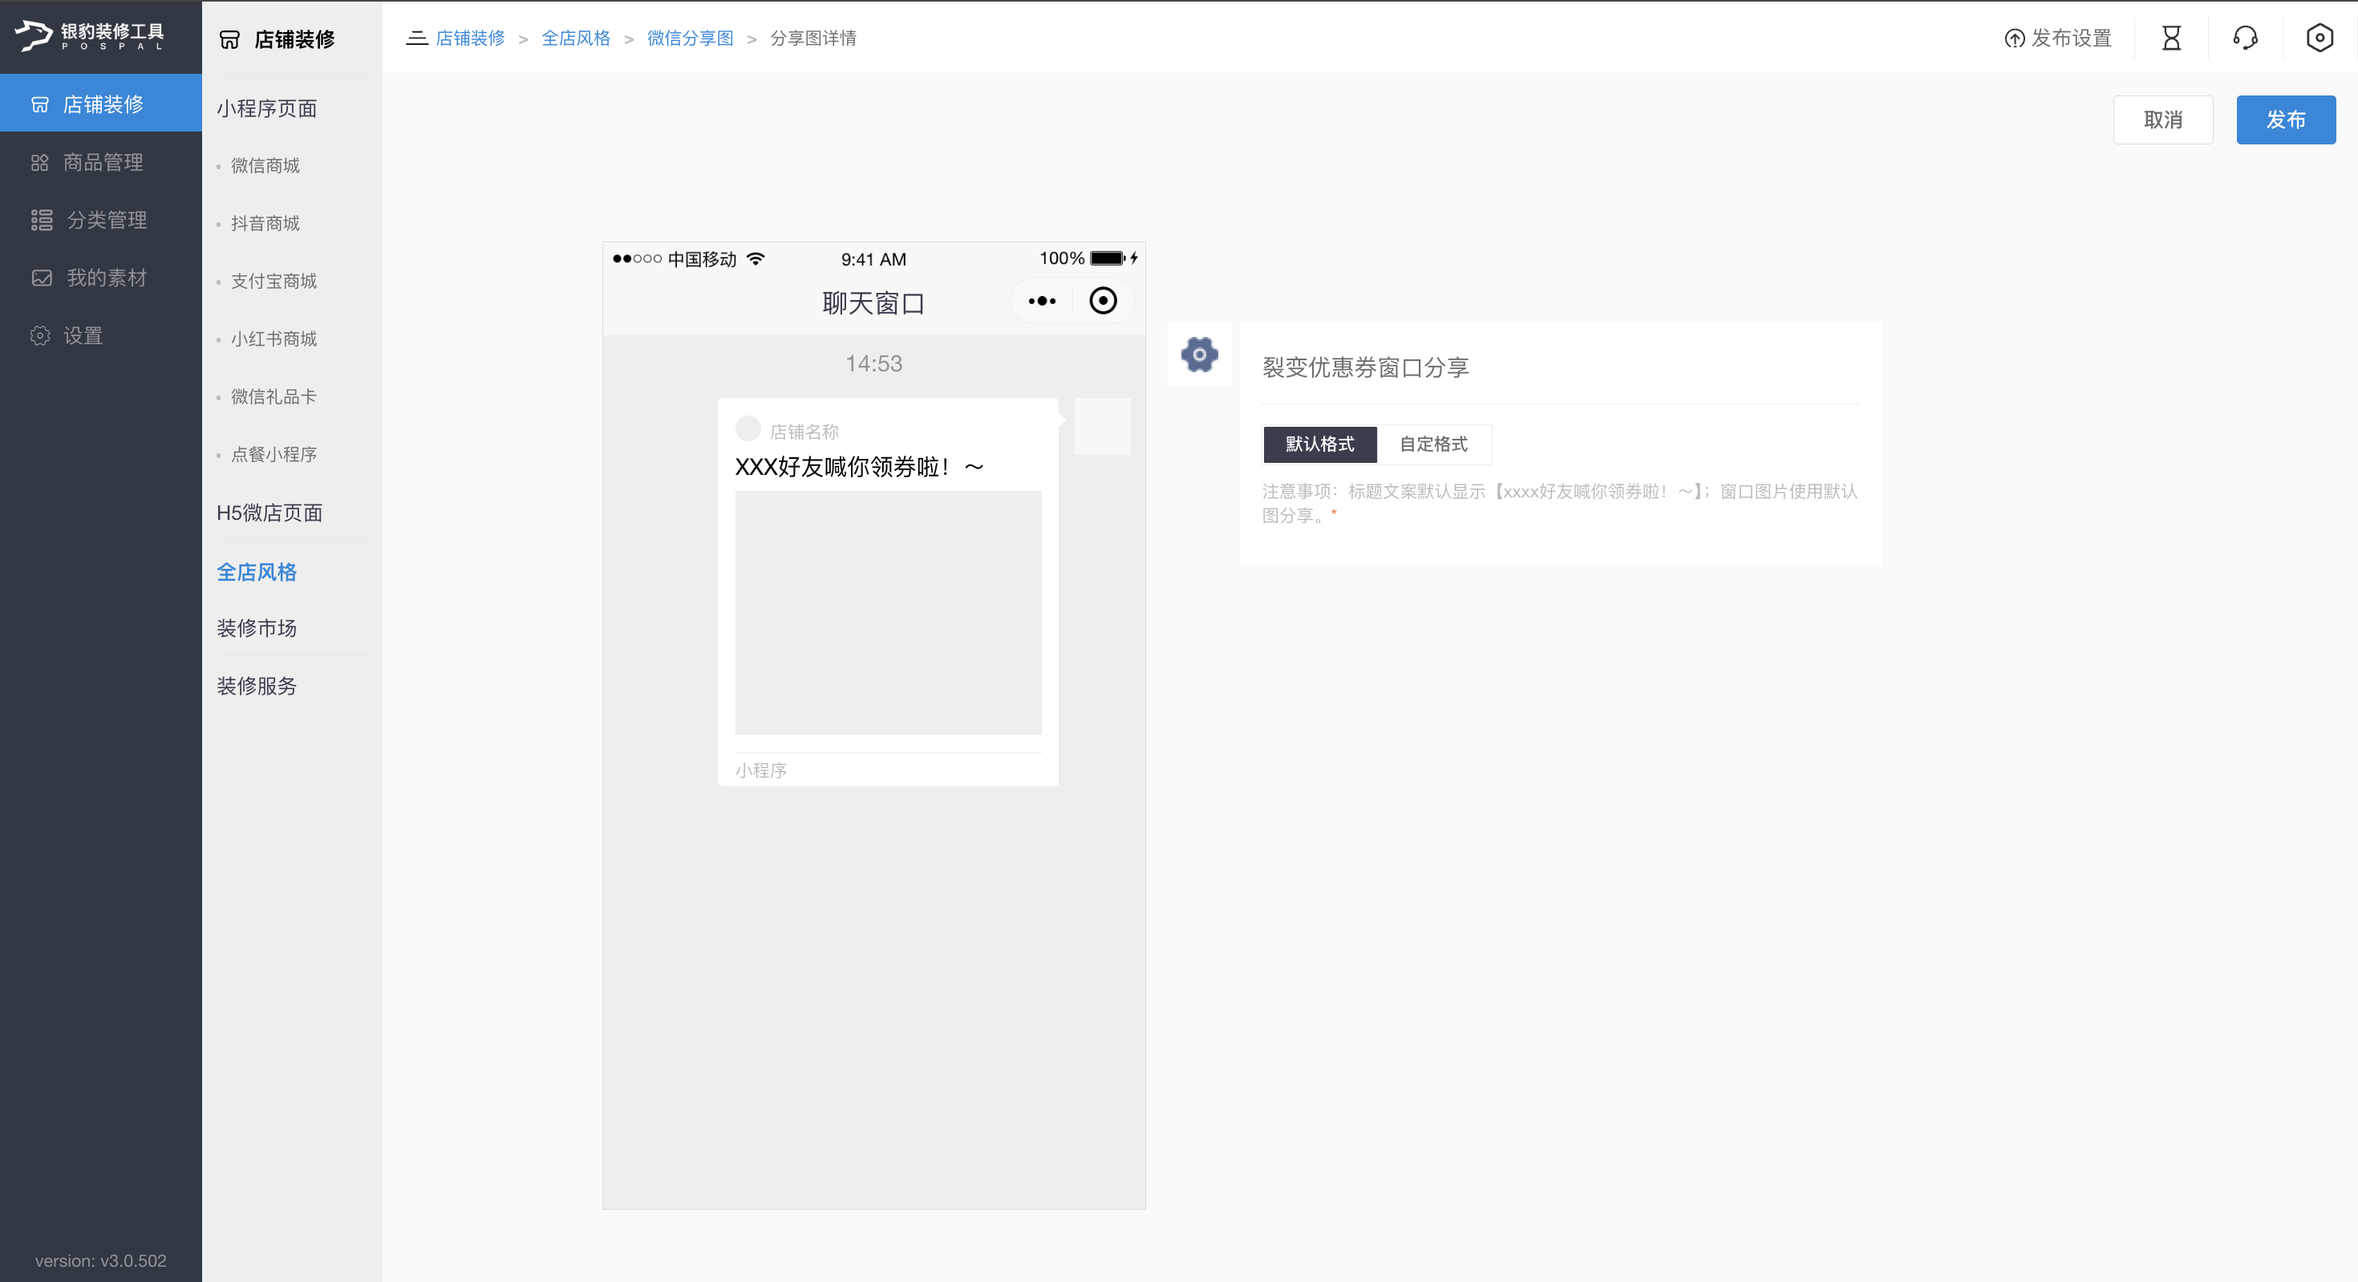
Task: Click the target circle icon in phone preview
Action: pyautogui.click(x=1103, y=300)
